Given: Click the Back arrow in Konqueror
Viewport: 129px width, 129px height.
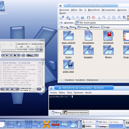Looking at the screenshot, I should point(73,17).
